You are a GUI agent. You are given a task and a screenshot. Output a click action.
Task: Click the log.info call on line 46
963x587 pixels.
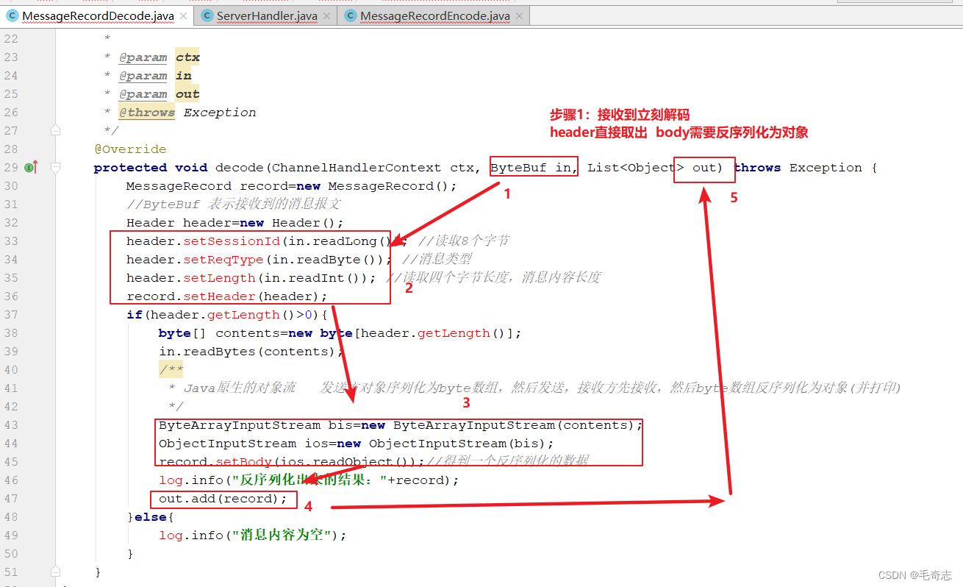point(308,480)
